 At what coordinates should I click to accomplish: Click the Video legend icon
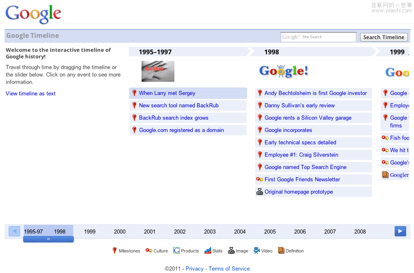click(257, 250)
